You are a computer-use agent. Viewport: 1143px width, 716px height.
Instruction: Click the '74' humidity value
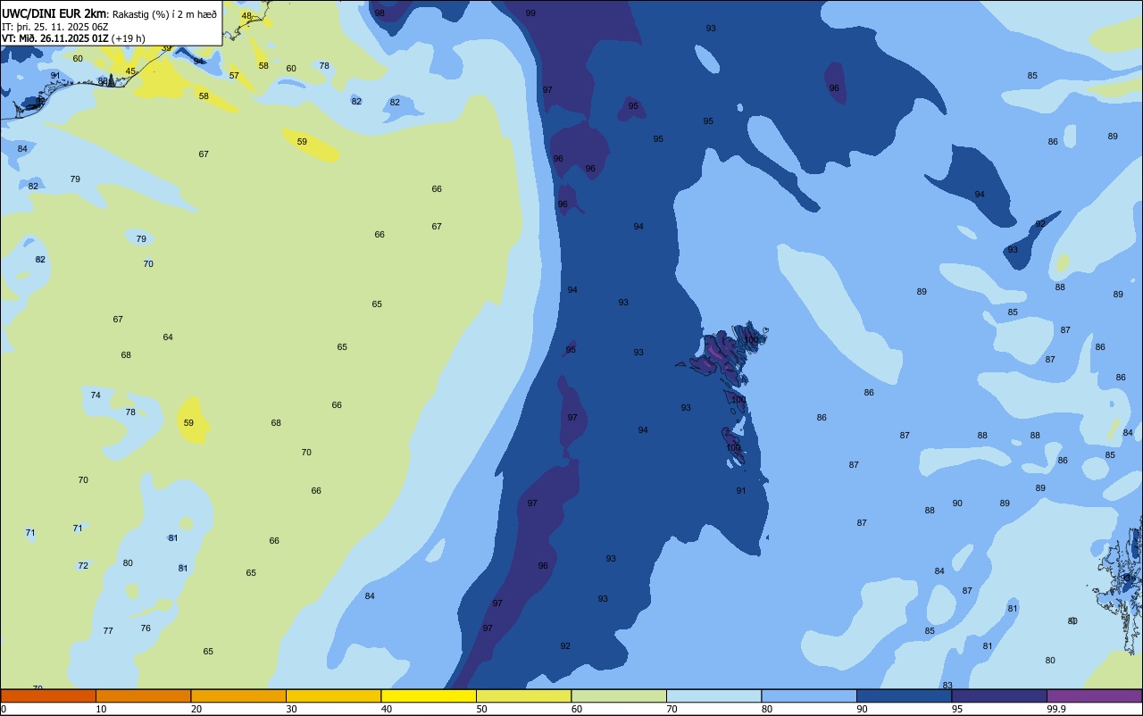coord(96,395)
